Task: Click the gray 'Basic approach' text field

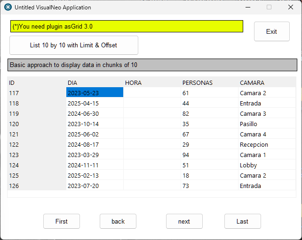Action: [152, 65]
